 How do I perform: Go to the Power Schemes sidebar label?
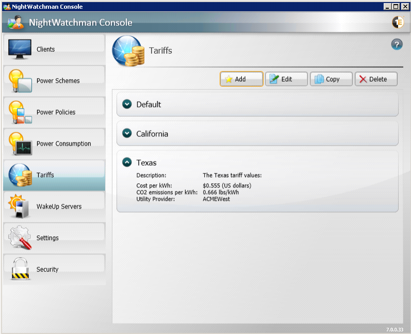coord(58,81)
